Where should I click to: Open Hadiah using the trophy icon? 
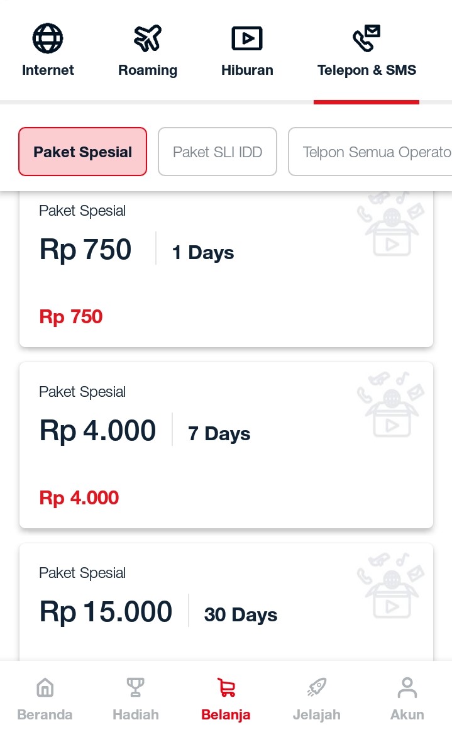(x=135, y=687)
